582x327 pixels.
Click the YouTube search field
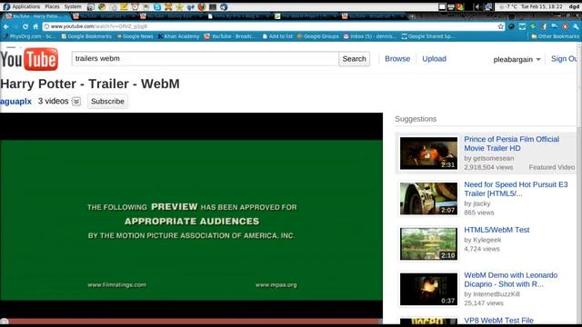[205, 58]
